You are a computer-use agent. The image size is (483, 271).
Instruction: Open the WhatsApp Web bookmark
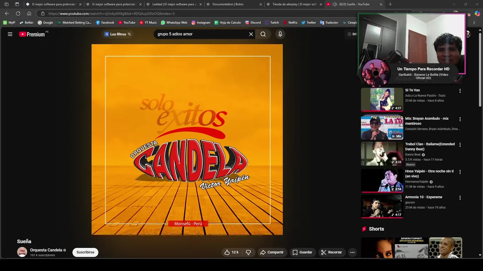[x=174, y=23]
